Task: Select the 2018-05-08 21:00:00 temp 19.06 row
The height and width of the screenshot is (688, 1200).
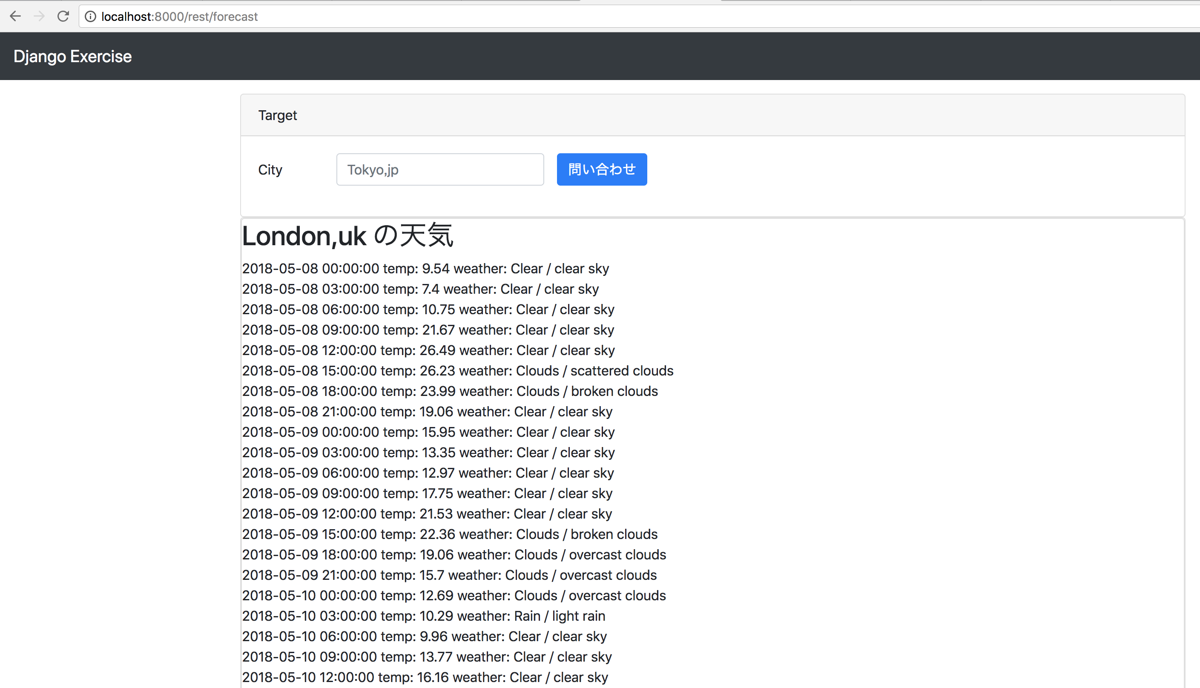Action: [427, 412]
